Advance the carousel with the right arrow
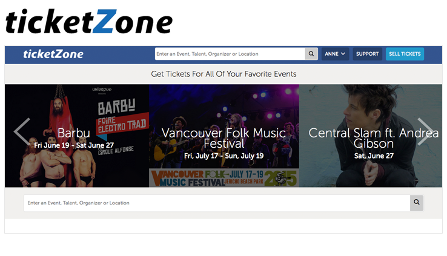The image size is (447, 256). point(425,131)
